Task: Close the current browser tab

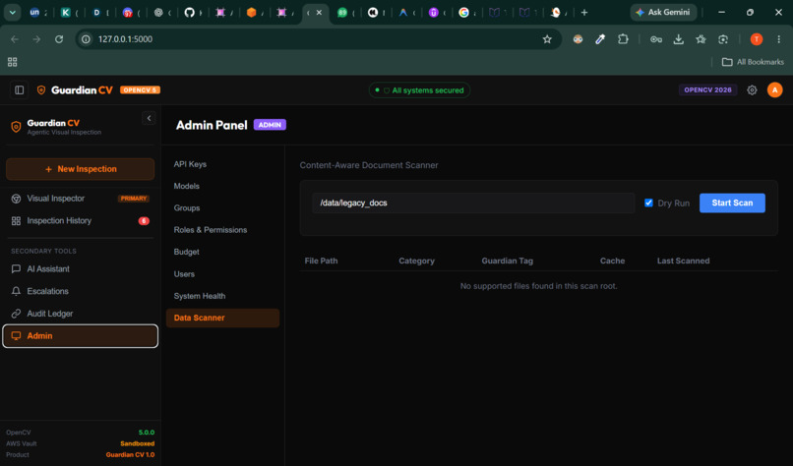Action: point(319,13)
